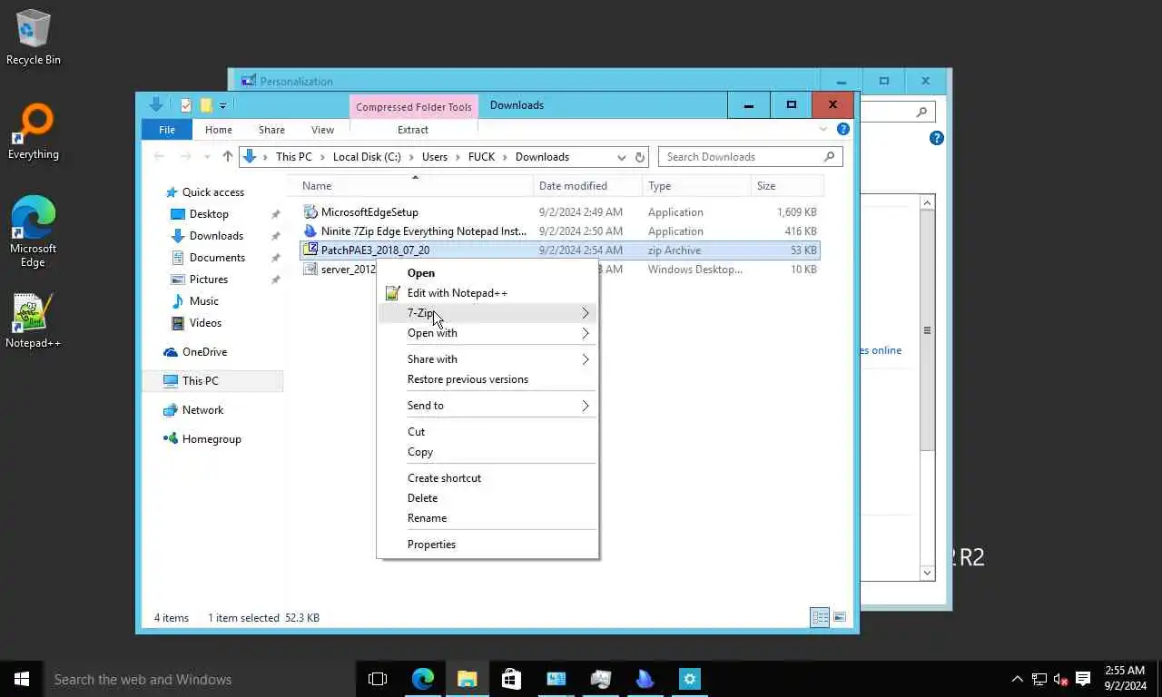Click the Search Downloads magnifier icon
The image size is (1162, 697).
click(829, 157)
